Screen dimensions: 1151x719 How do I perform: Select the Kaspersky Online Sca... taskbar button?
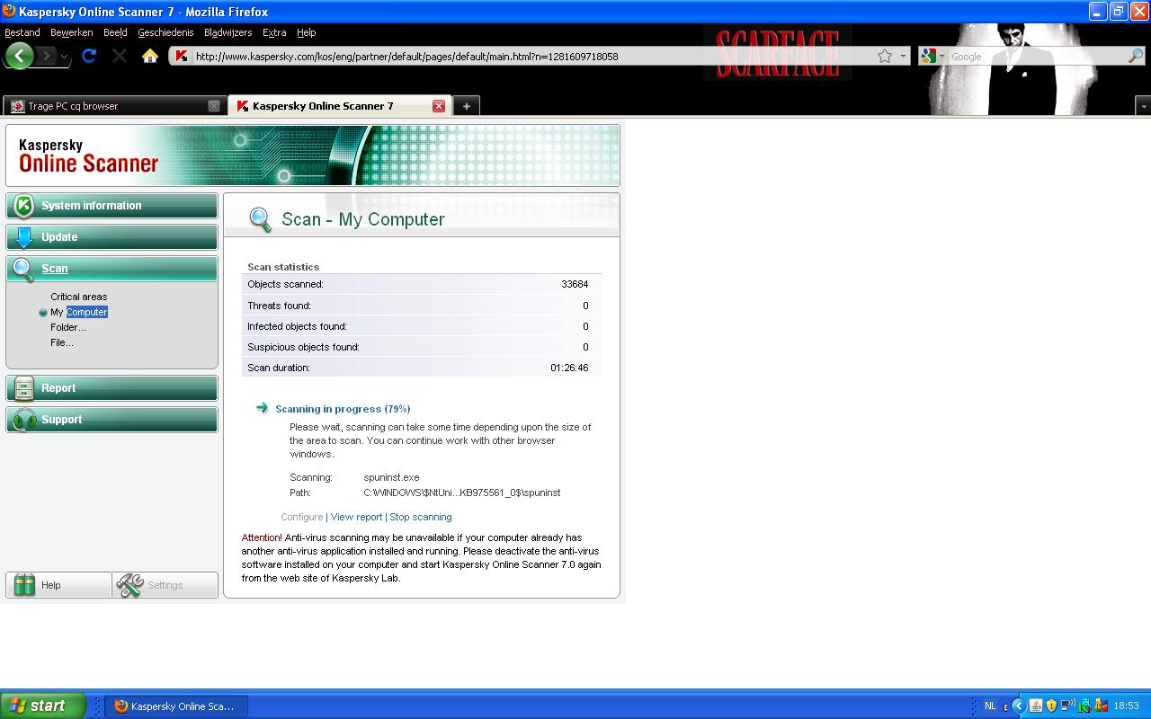click(x=176, y=706)
